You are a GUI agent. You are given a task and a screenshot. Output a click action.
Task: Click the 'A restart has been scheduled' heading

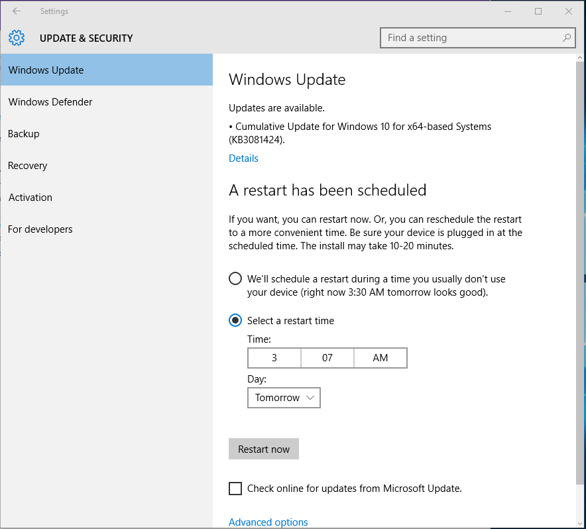327,190
